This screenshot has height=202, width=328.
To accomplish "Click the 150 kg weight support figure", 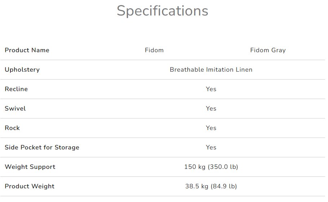I will 195,167.
